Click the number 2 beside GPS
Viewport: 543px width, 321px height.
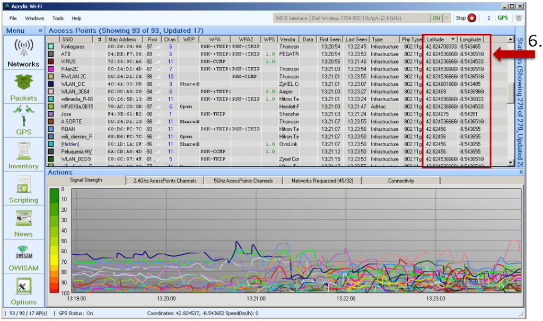point(488,18)
